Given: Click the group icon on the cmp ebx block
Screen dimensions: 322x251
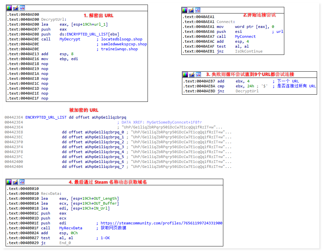Looking at the screenshot, I should 198,75.
